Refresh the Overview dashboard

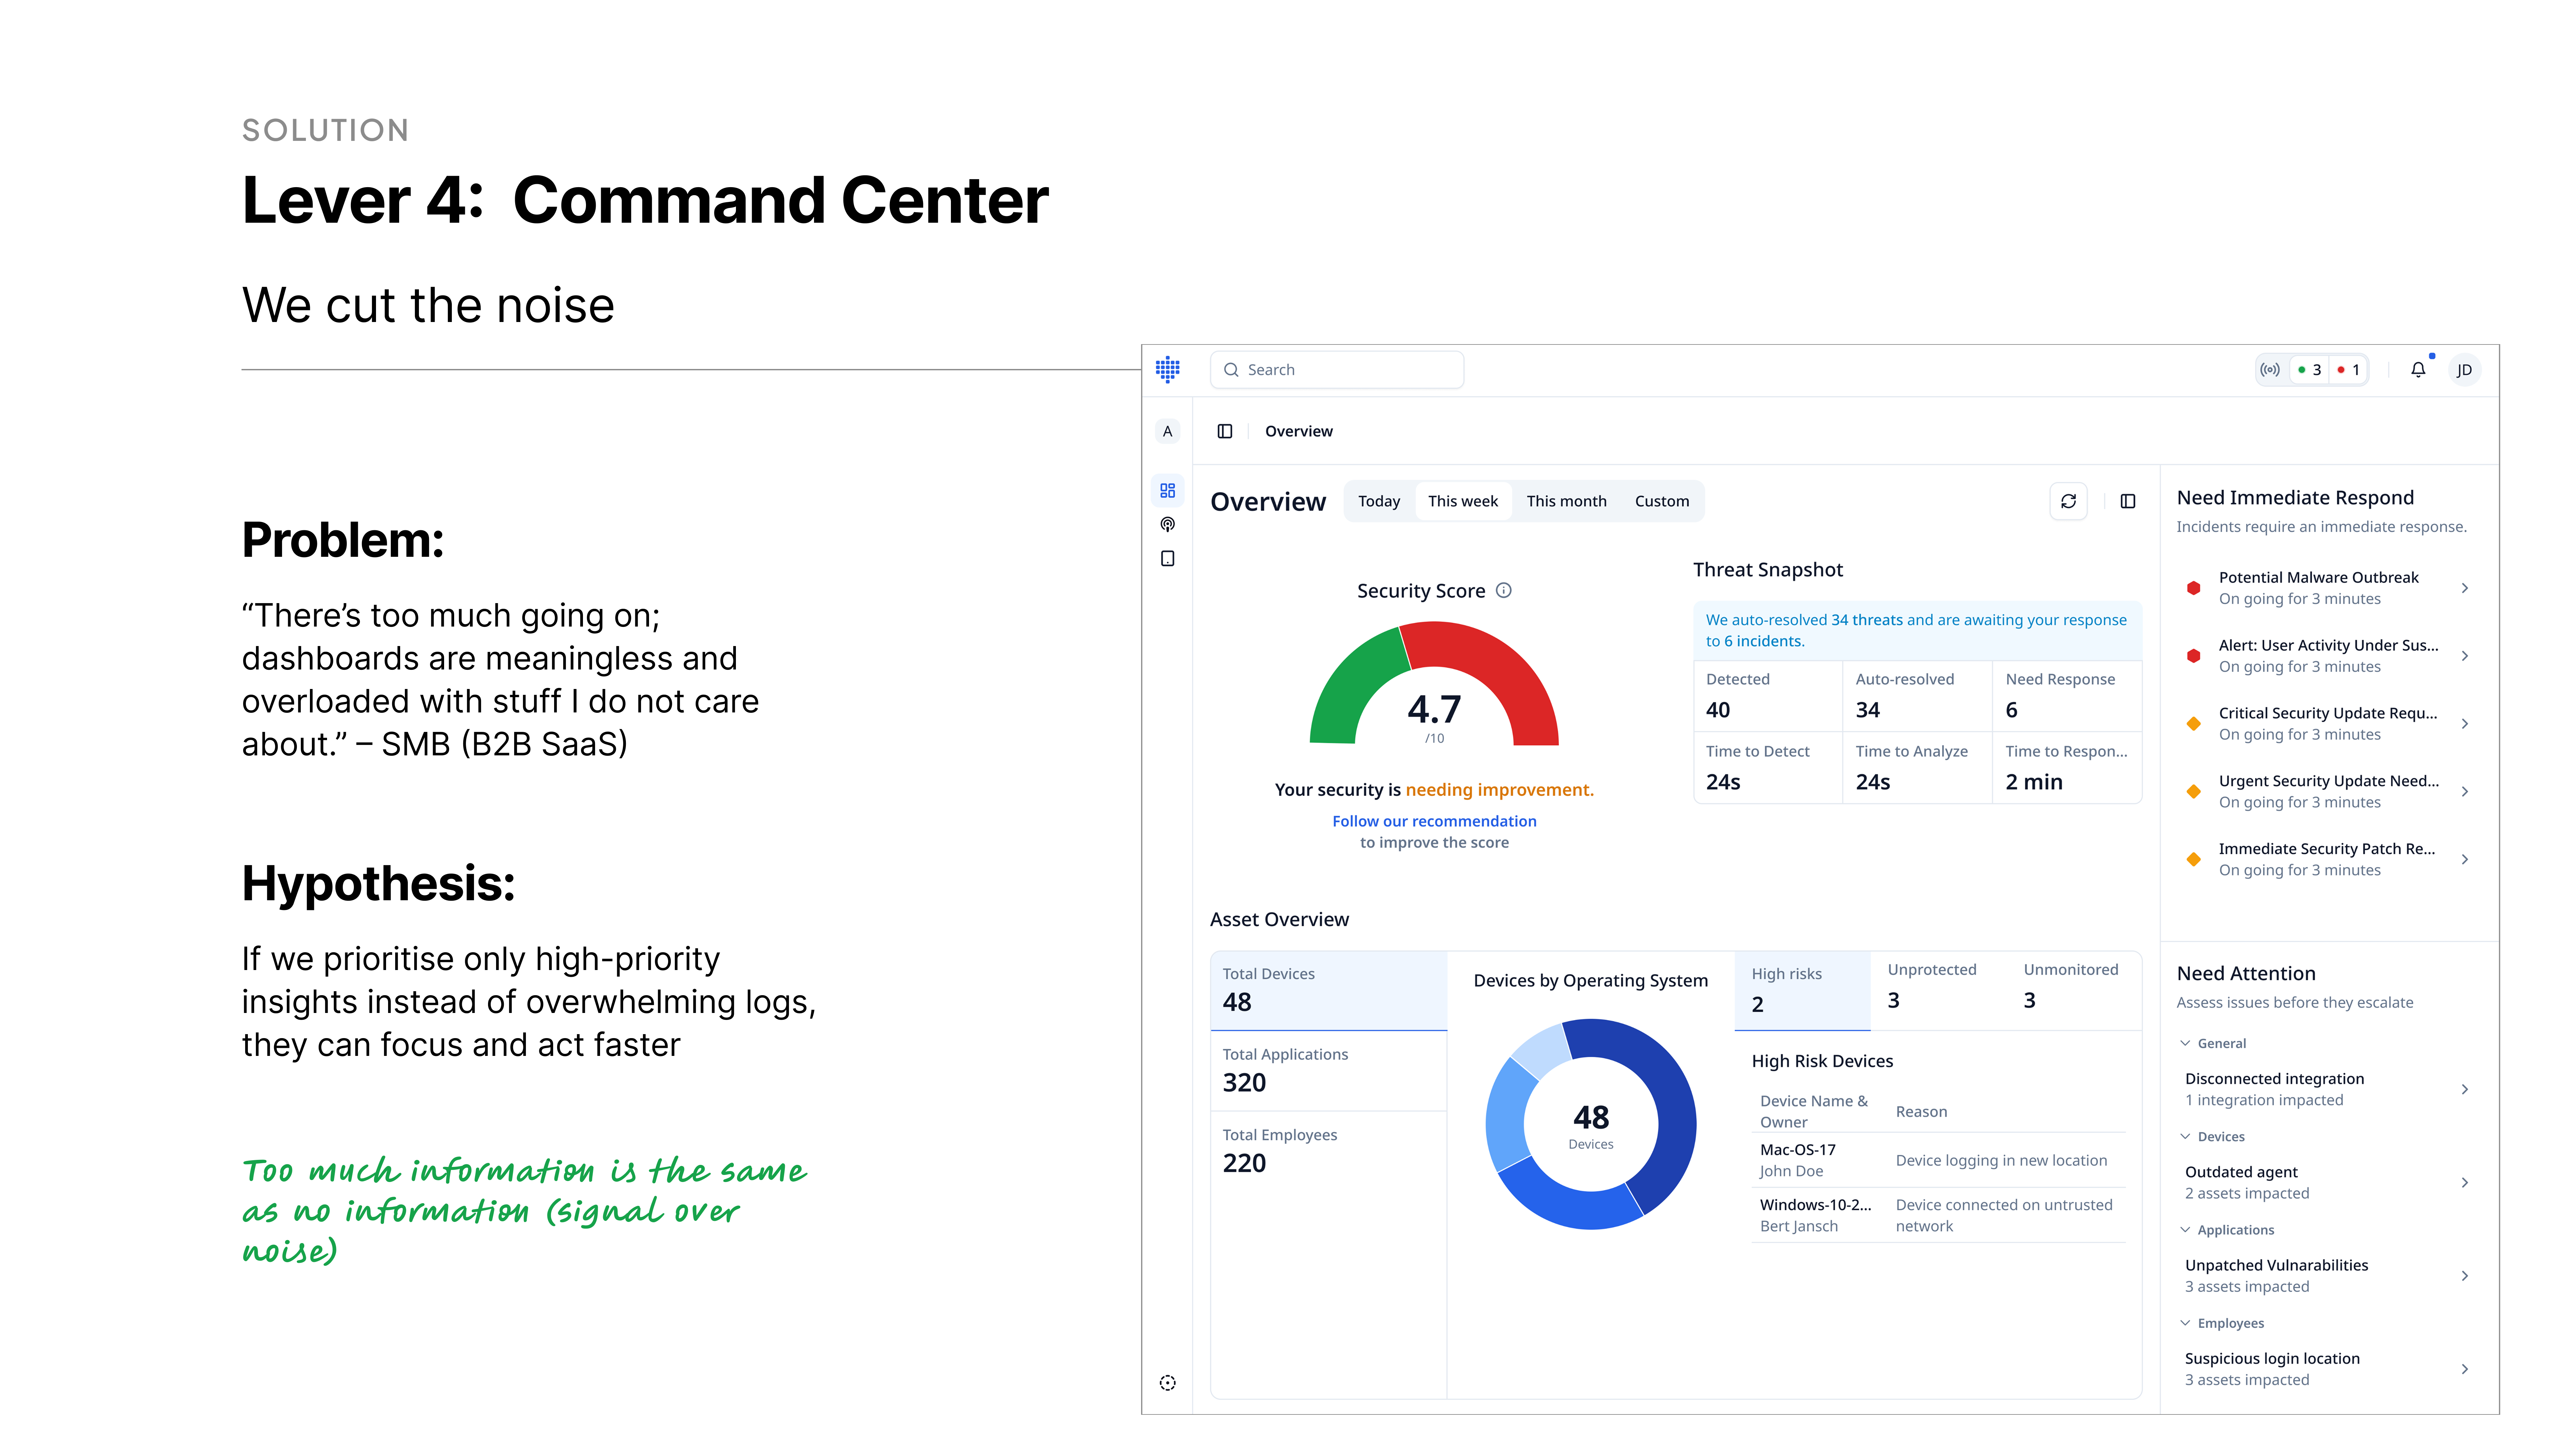2068,501
